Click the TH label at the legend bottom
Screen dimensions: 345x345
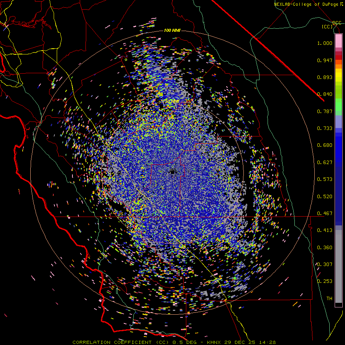click(x=329, y=299)
